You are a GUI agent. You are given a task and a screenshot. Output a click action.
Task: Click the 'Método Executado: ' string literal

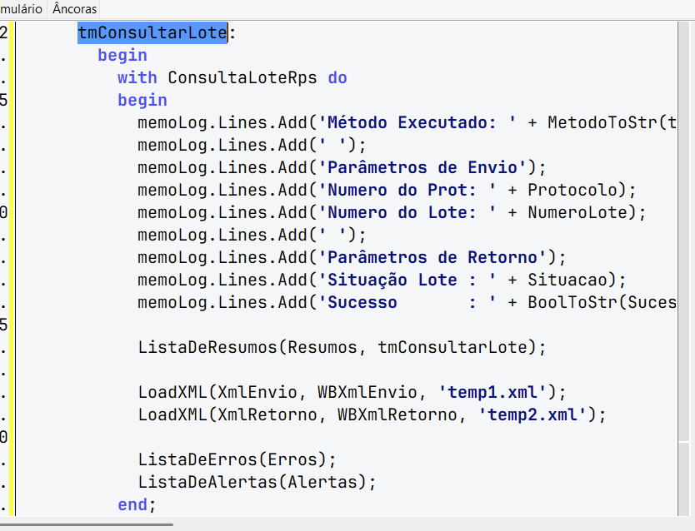click(417, 122)
